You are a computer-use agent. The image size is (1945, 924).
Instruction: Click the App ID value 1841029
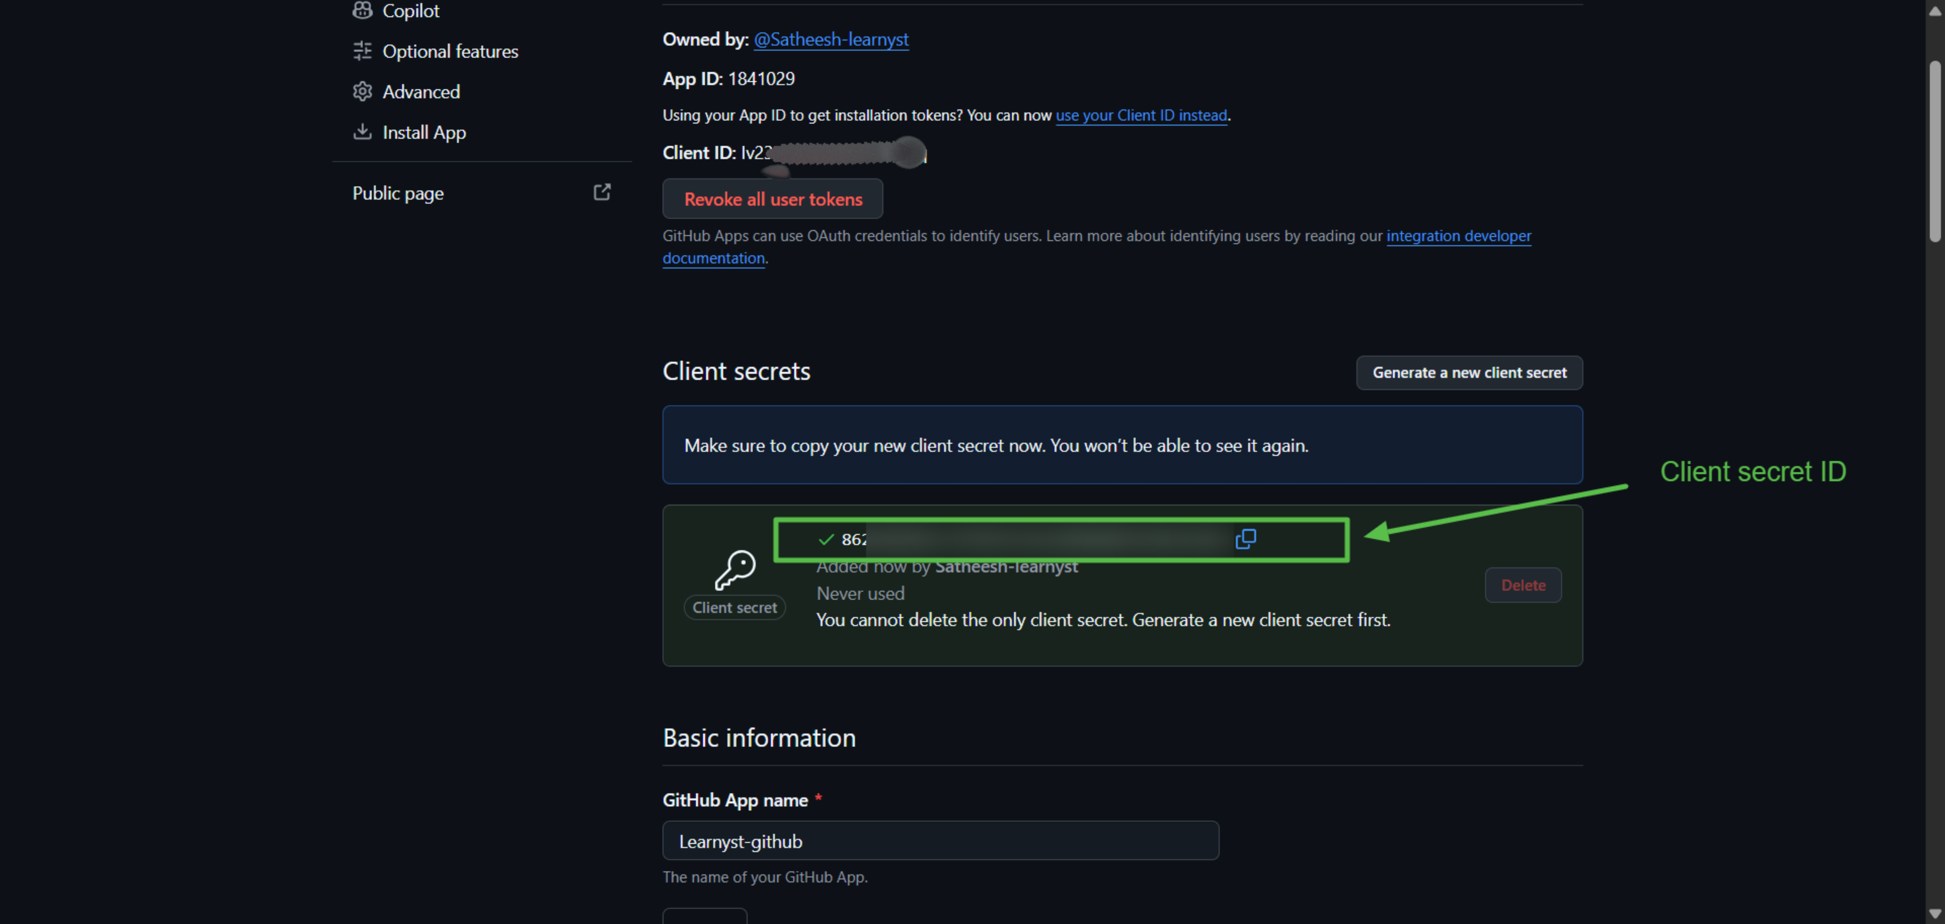pyautogui.click(x=761, y=78)
